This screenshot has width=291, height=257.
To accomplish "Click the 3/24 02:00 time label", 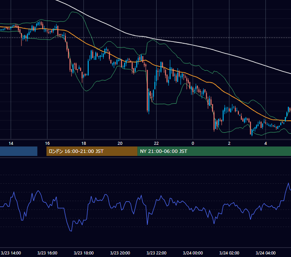I will click(229, 253).
